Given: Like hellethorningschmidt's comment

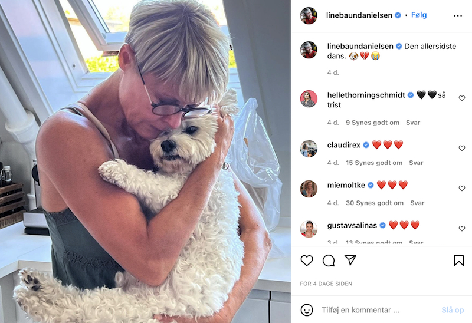Looking at the screenshot, I should pyautogui.click(x=462, y=98).
